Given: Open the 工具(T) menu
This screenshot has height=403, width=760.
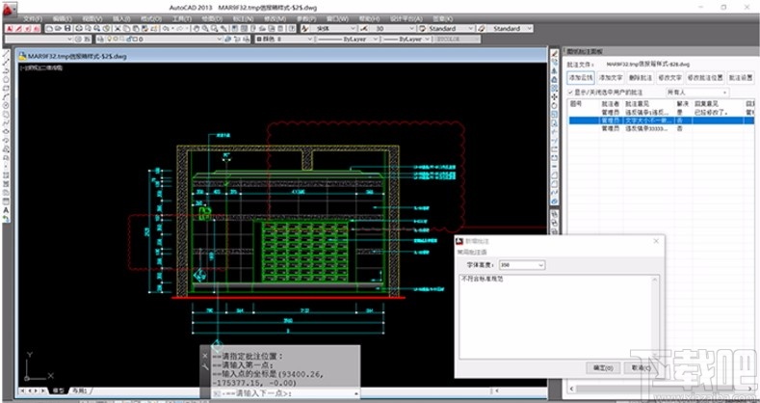Looking at the screenshot, I should [182, 18].
